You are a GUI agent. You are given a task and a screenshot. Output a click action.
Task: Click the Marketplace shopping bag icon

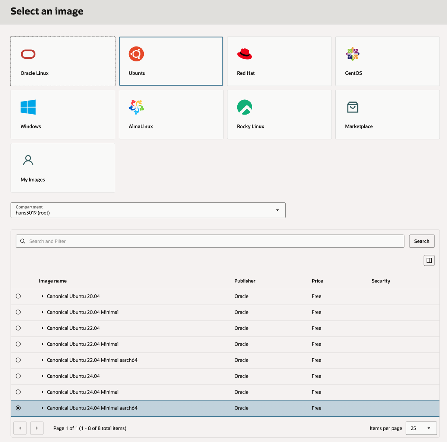(353, 107)
